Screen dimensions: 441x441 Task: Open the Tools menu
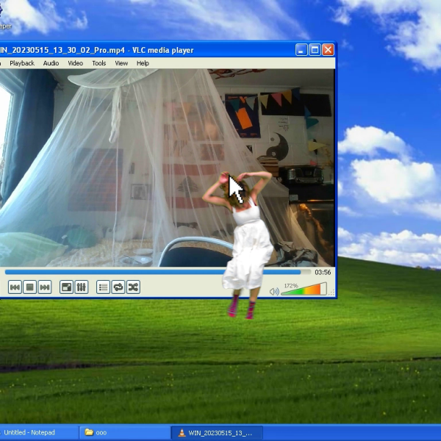click(99, 63)
